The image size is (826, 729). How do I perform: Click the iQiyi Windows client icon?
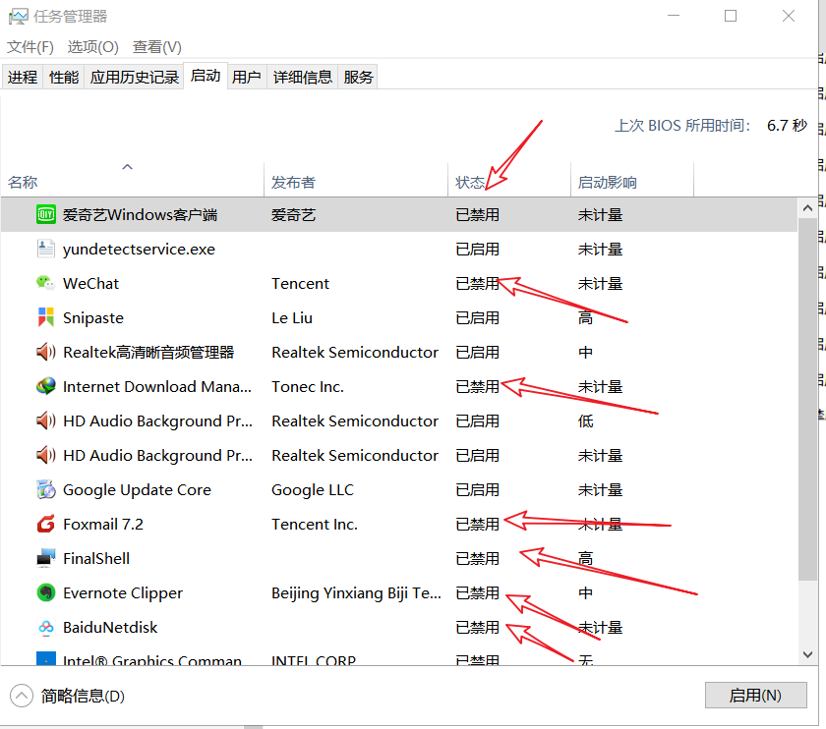[x=46, y=214]
